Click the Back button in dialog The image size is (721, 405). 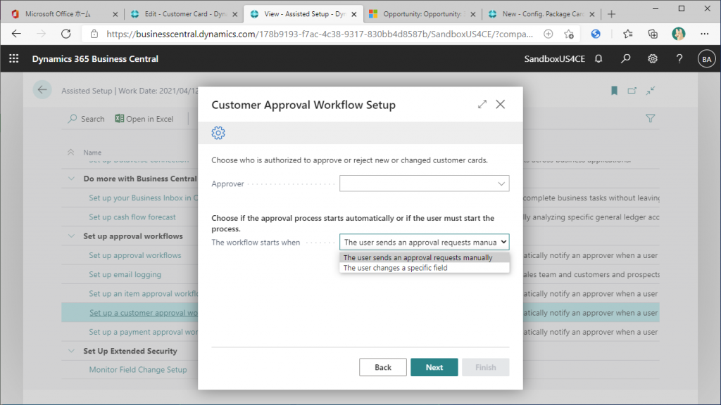pyautogui.click(x=382, y=367)
